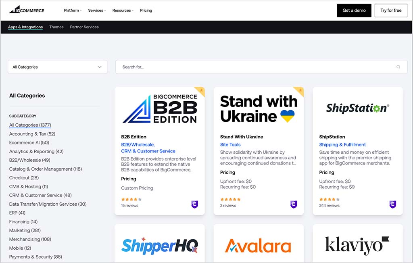Open the ShipperHQ app logo
This screenshot has height=263, width=413.
[160, 246]
